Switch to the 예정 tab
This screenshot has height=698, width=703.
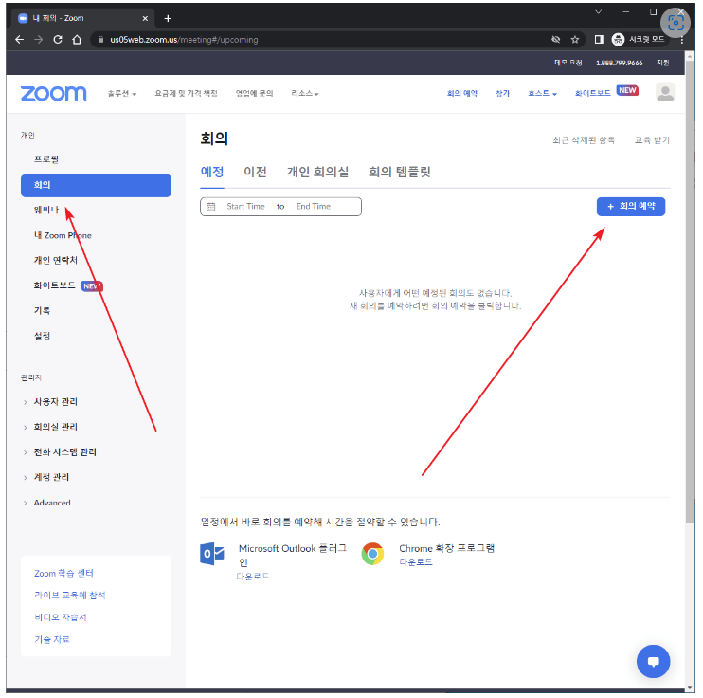(x=212, y=172)
